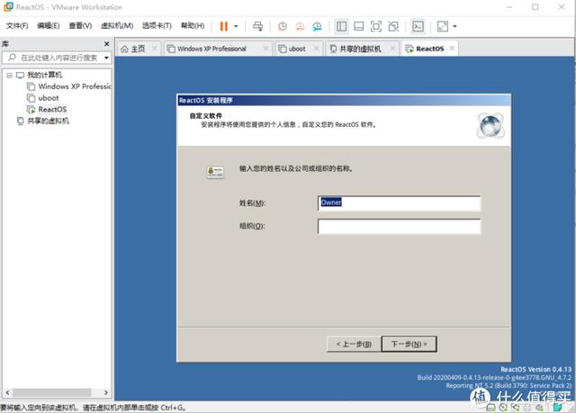Close the library panel with its X
This screenshot has height=413, width=576.
tap(106, 44)
